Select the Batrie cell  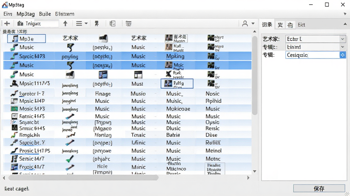point(173,135)
